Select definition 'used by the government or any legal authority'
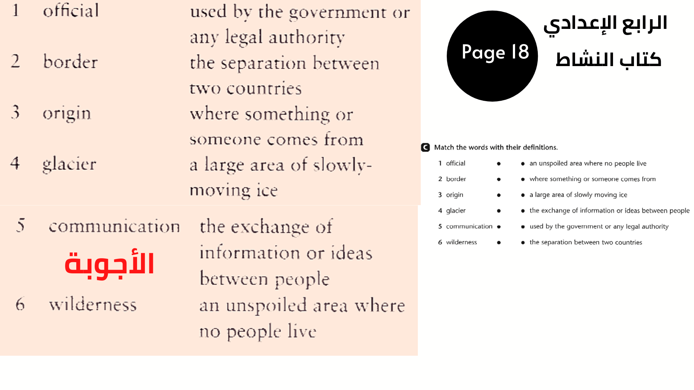The height and width of the screenshot is (390, 694). [x=599, y=226]
